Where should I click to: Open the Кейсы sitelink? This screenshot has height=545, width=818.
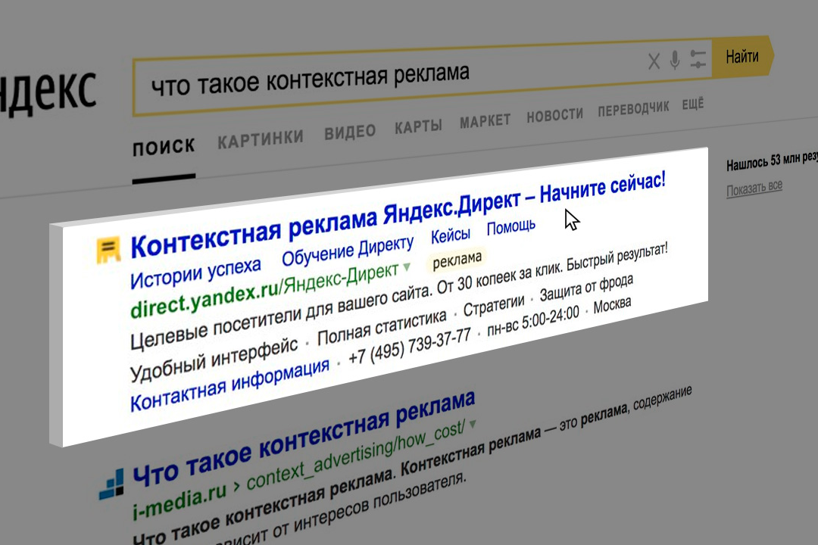pyautogui.click(x=450, y=235)
